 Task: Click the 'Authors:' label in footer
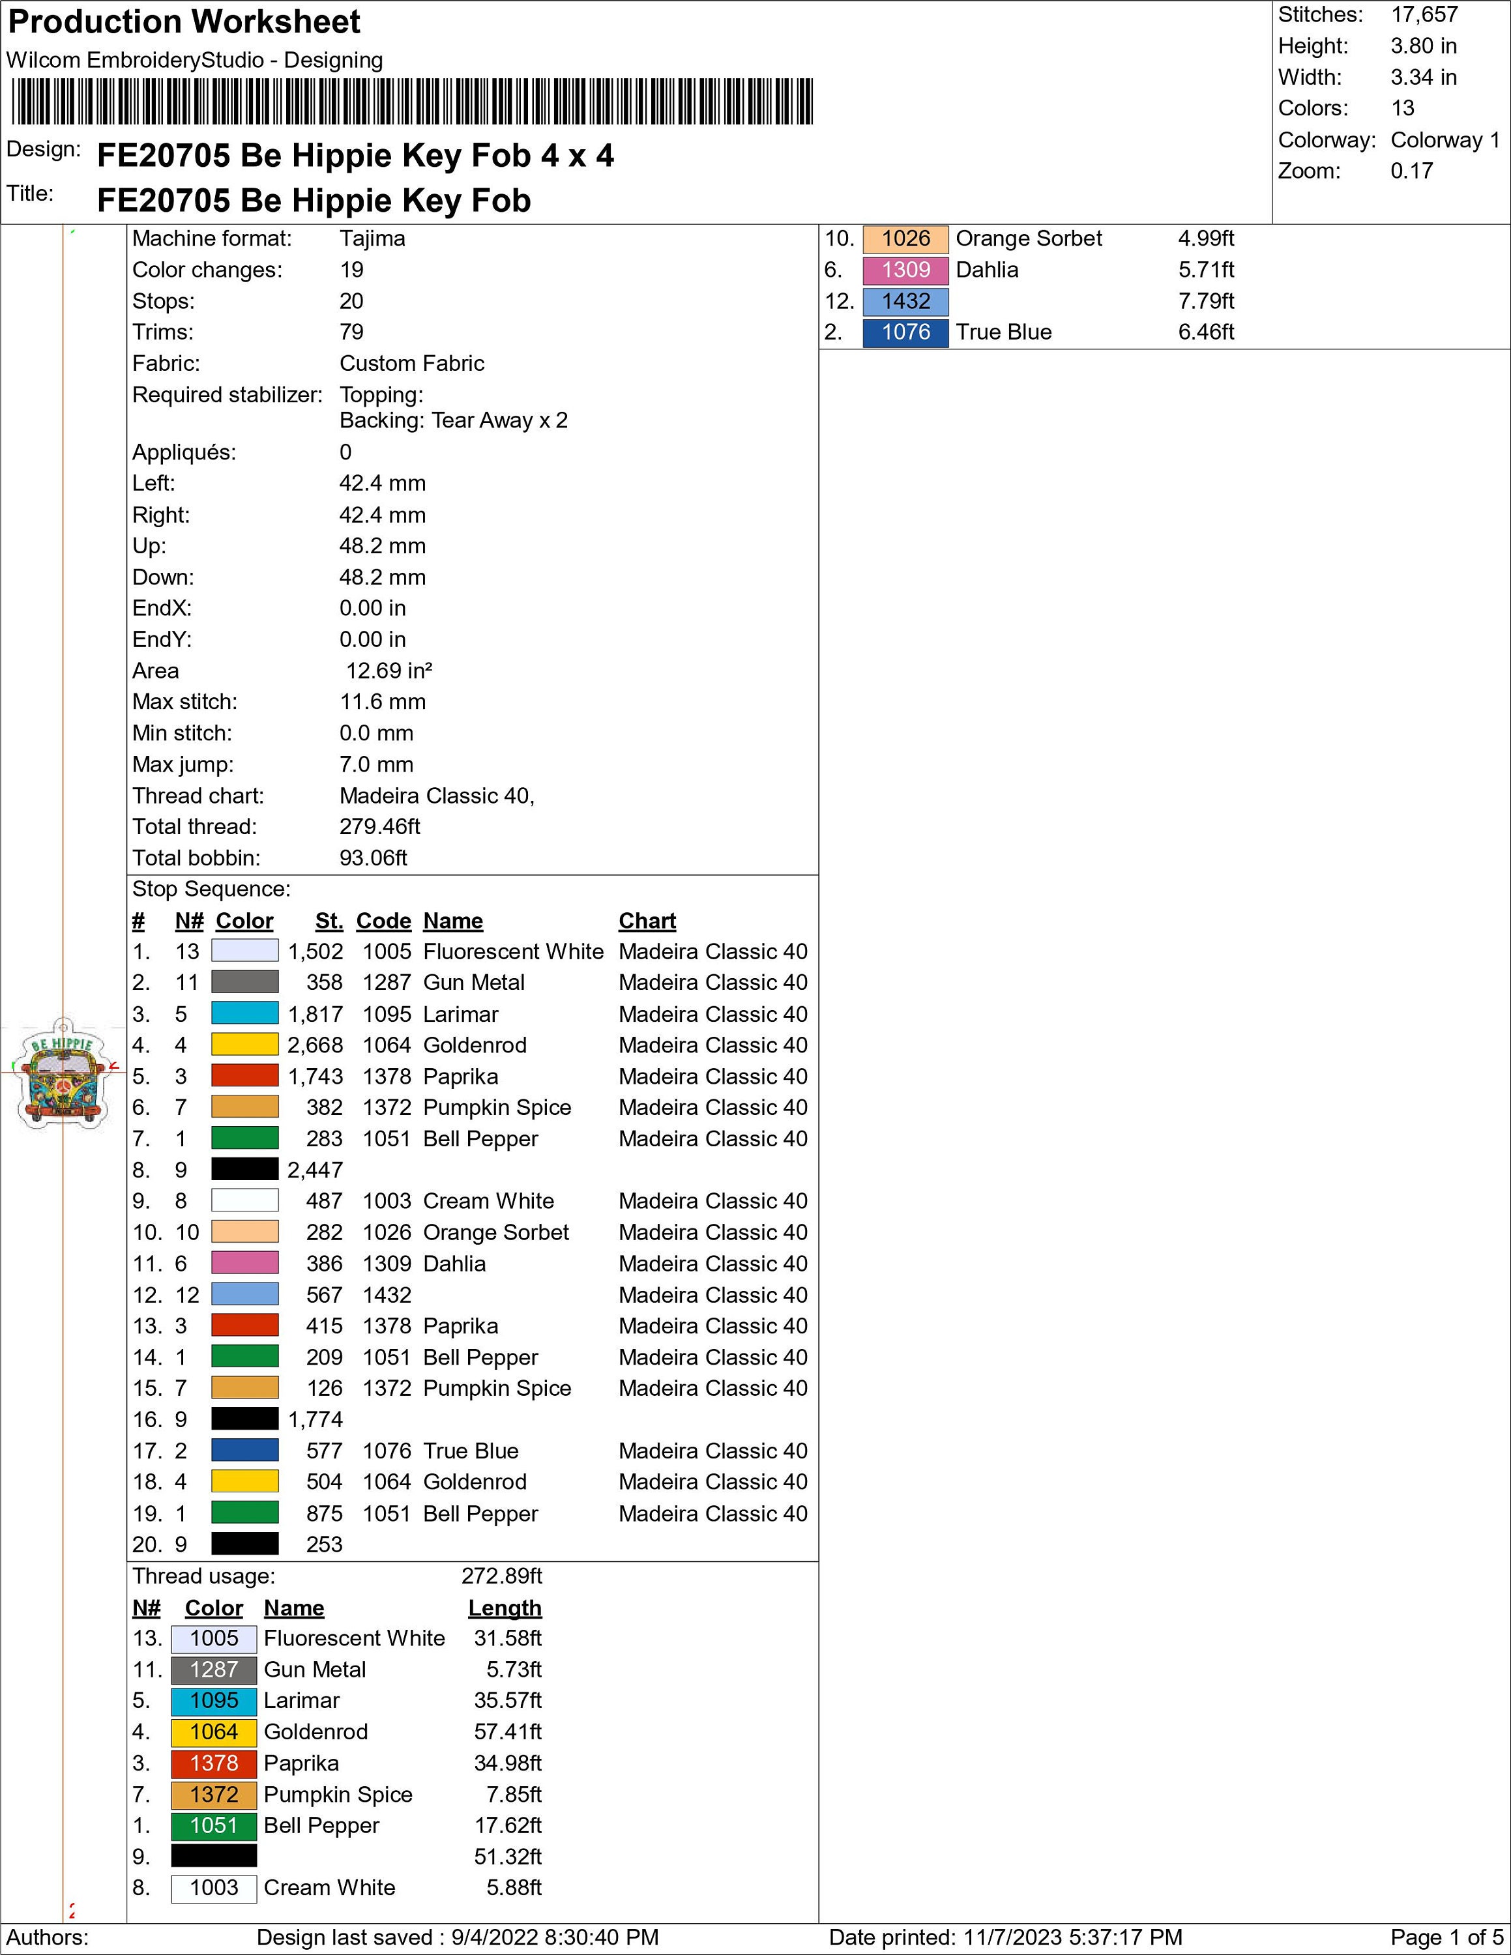tap(48, 1937)
